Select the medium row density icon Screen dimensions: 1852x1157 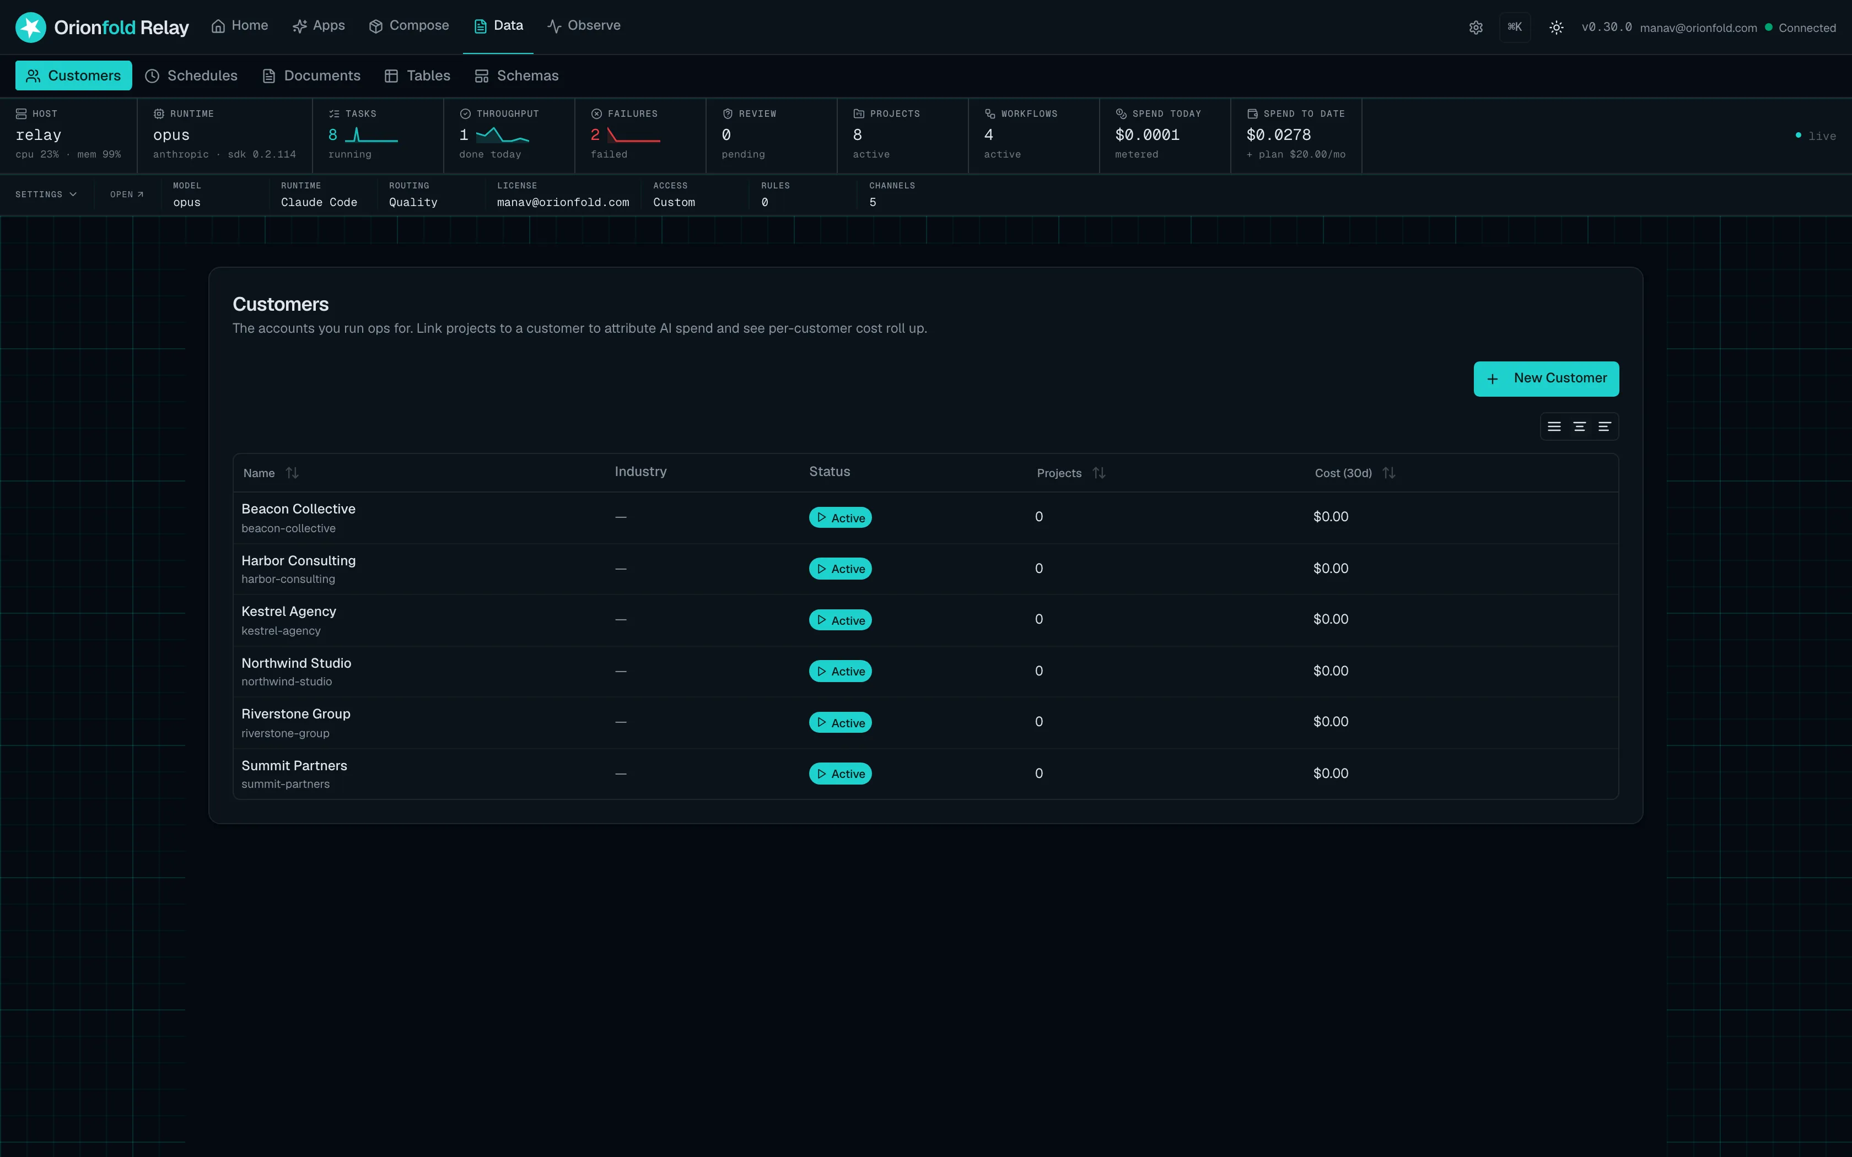[x=1579, y=427]
